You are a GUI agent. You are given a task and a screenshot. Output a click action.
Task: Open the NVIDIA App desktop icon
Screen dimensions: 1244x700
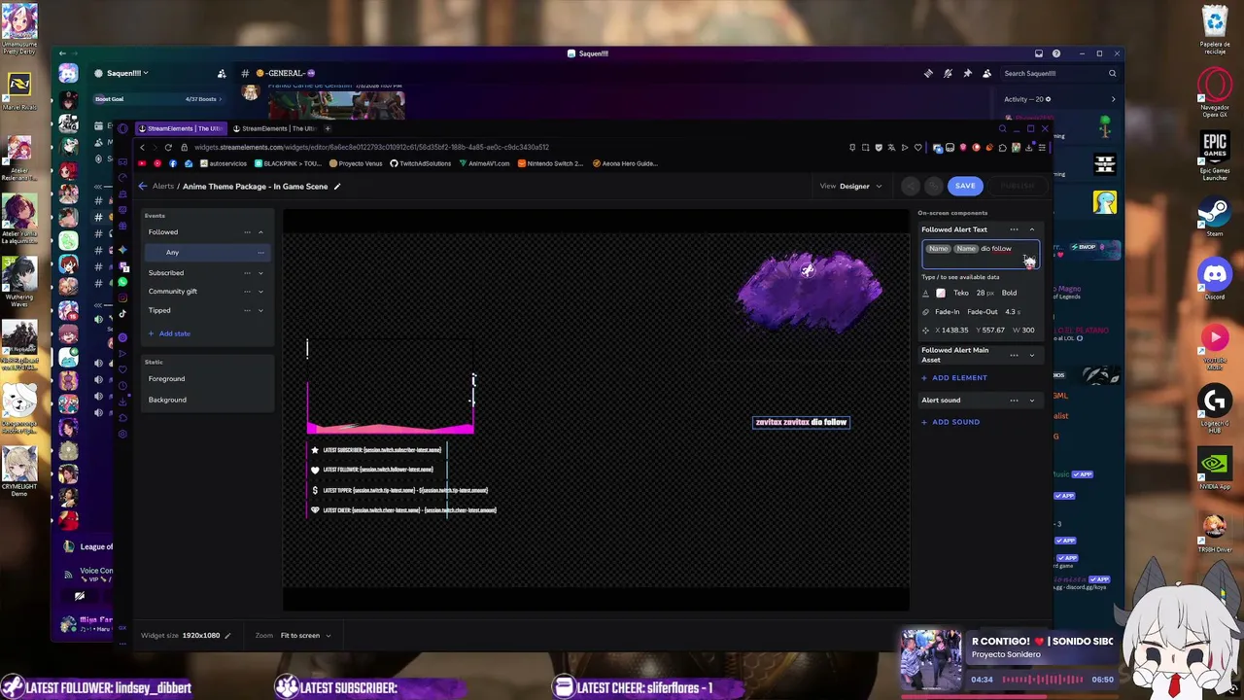(1215, 469)
